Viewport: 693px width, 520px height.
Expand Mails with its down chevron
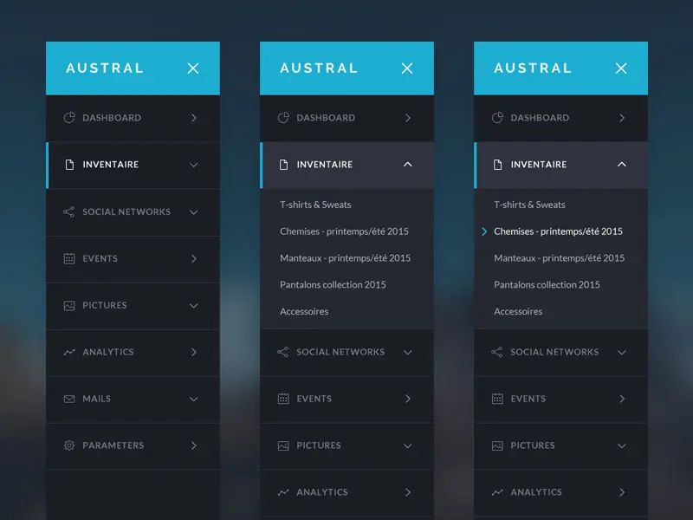click(193, 399)
